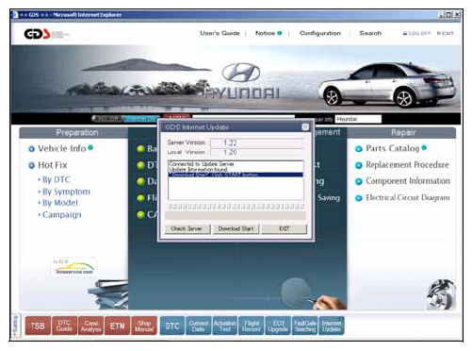472x351 pixels.
Task: Click the Download Start button
Action: pos(236,228)
